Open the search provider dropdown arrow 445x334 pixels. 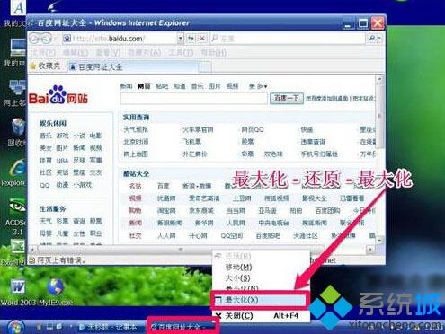379,39
